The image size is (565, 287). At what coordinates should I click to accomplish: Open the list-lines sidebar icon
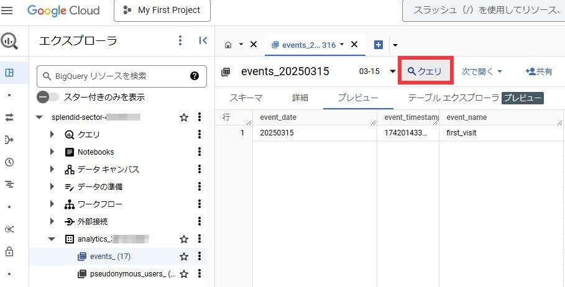click(9, 184)
